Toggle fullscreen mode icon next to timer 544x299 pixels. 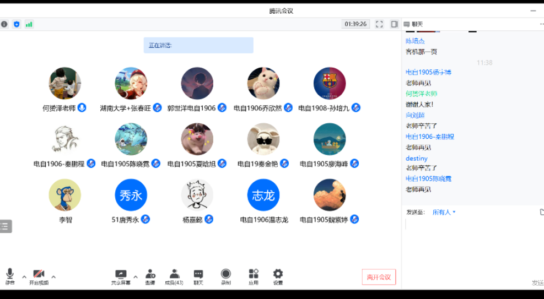[379, 24]
